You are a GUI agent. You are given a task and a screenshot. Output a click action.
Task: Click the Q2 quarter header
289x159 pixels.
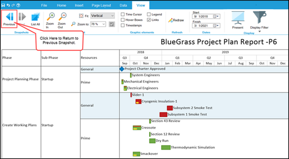click(x=209, y=58)
